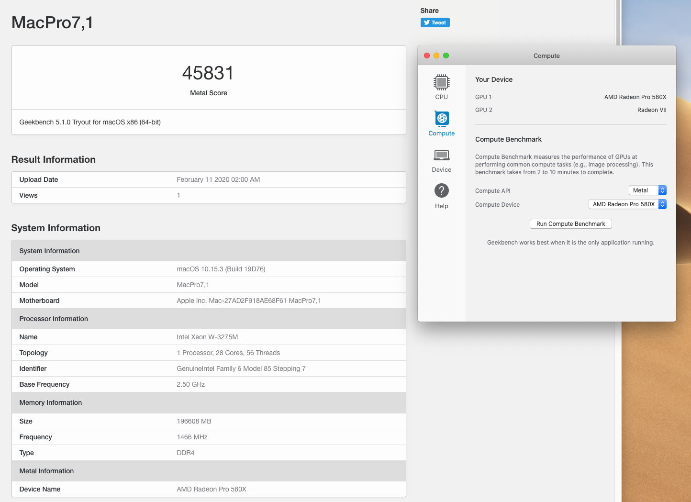
Task: Select GPU 1 AMD Radeon Pro 580X entry
Action: (570, 97)
